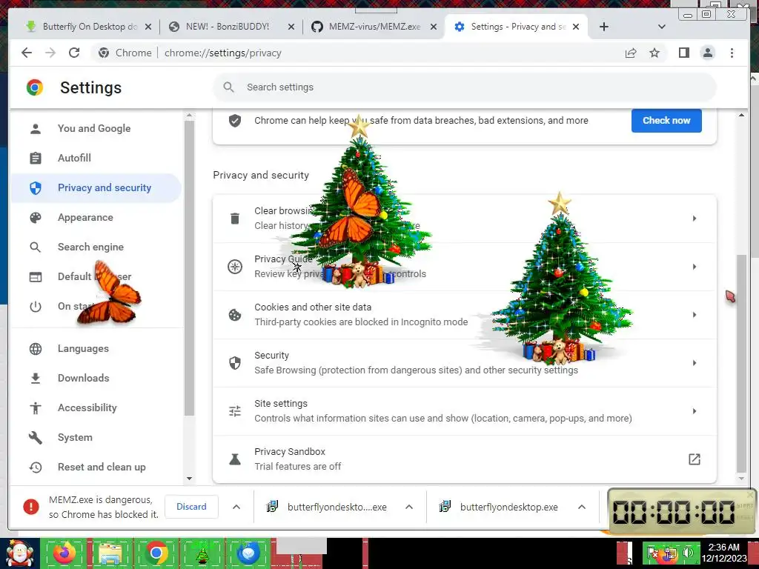Expand options for butterflyondesktop.exe download
Image resolution: width=759 pixels, height=569 pixels.
(x=582, y=507)
